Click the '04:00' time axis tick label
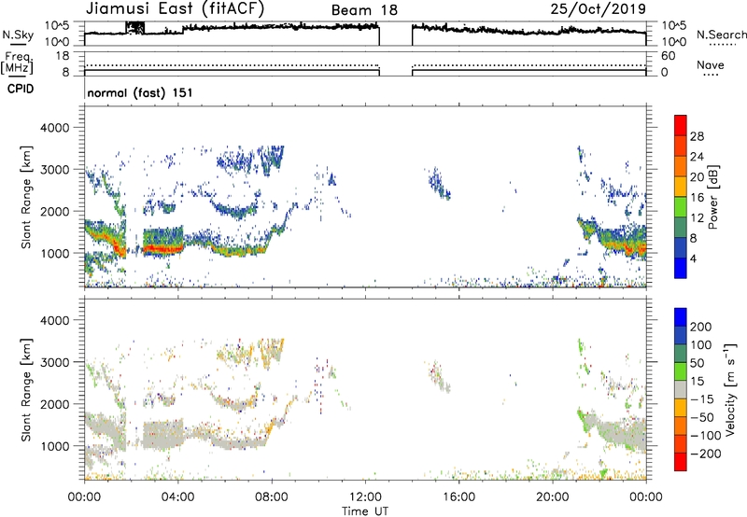This screenshot has height=517, width=747. (177, 497)
